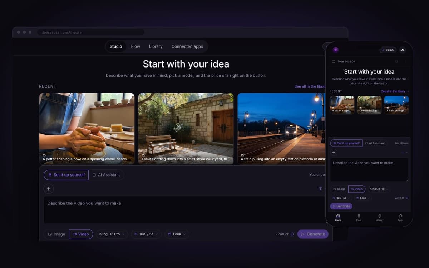Follow "See all in the library" link on phone

pyautogui.click(x=395, y=91)
